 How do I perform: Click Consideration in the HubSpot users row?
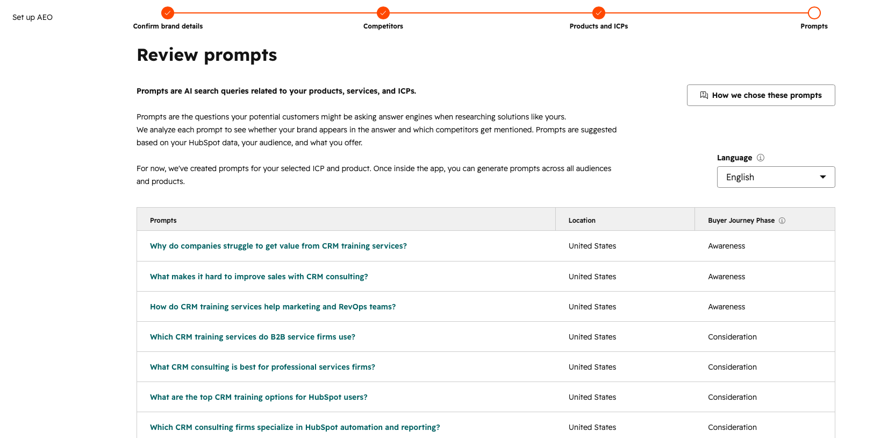732,397
